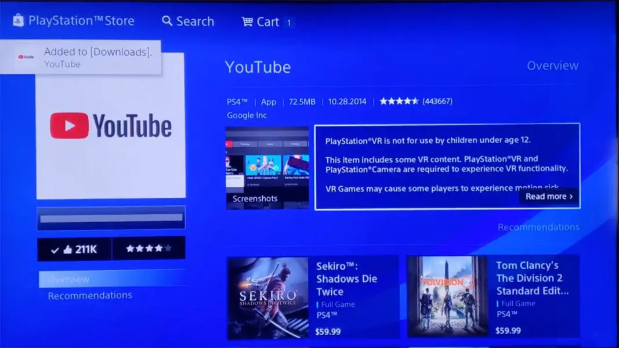Open PlayStation Store home label
Screen dimensions: 619x348
[81, 20]
